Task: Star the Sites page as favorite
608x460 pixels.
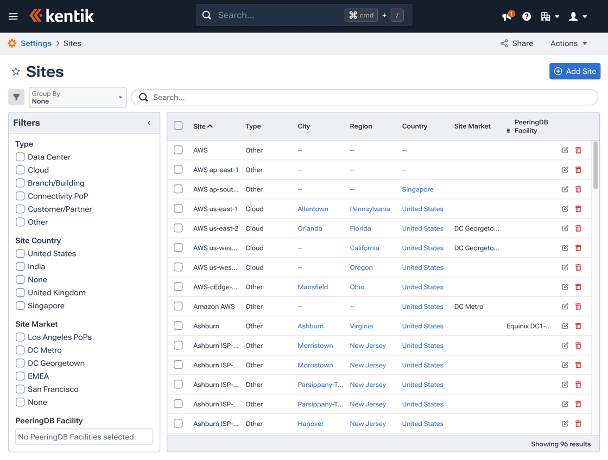Action: tap(16, 71)
